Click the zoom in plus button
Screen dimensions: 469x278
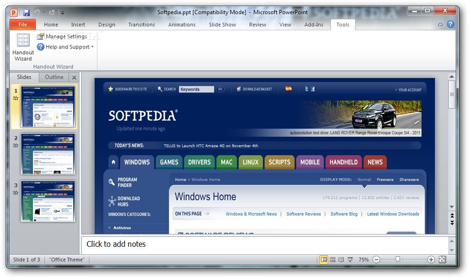(431, 260)
